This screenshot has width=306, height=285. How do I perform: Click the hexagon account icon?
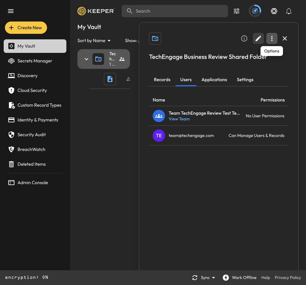point(274,11)
